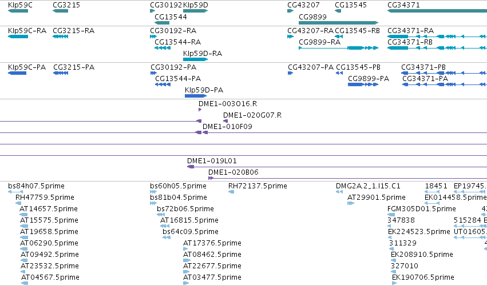
Task: Select the AT14657.5prime EST label
Action: (x=49, y=209)
